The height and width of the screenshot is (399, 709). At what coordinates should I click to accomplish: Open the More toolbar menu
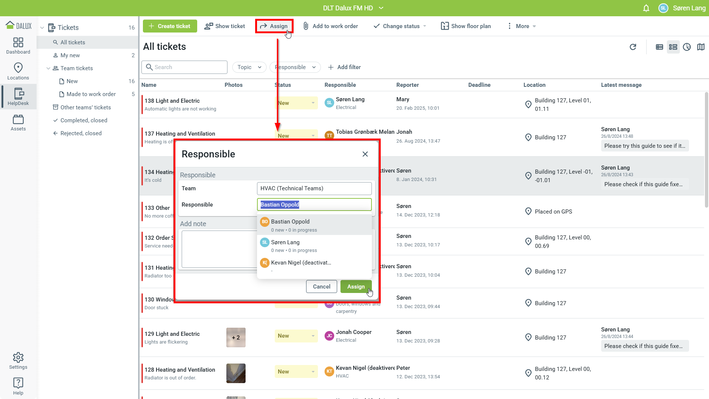coord(521,26)
